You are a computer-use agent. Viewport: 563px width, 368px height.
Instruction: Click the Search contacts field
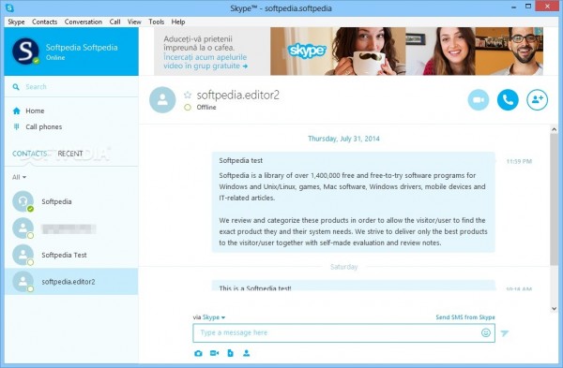71,87
